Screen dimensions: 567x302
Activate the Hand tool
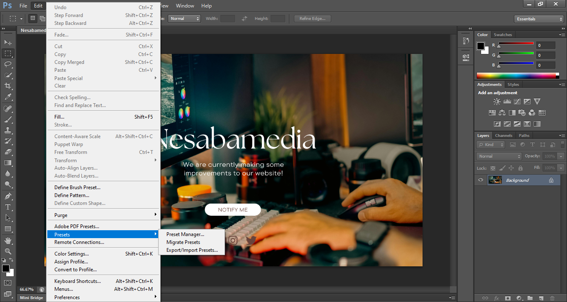click(x=8, y=240)
